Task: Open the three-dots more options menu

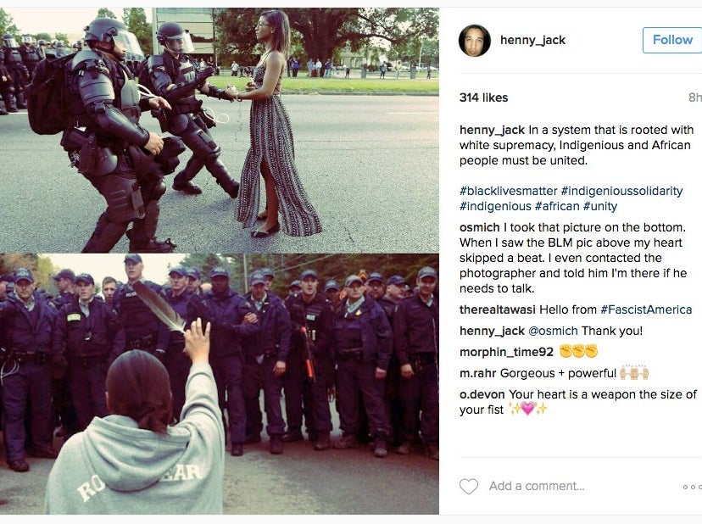Action: pyautogui.click(x=692, y=487)
